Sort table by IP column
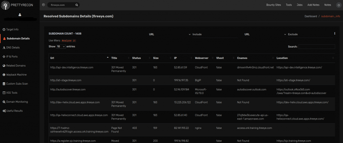The width and height of the screenshot is (343, 143). tap(183, 58)
